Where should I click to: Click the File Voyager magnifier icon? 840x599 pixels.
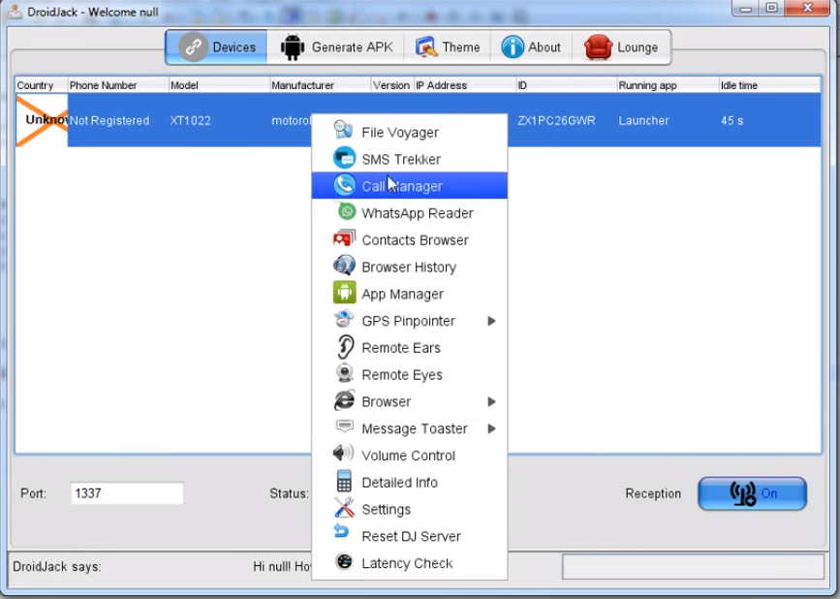(x=343, y=130)
